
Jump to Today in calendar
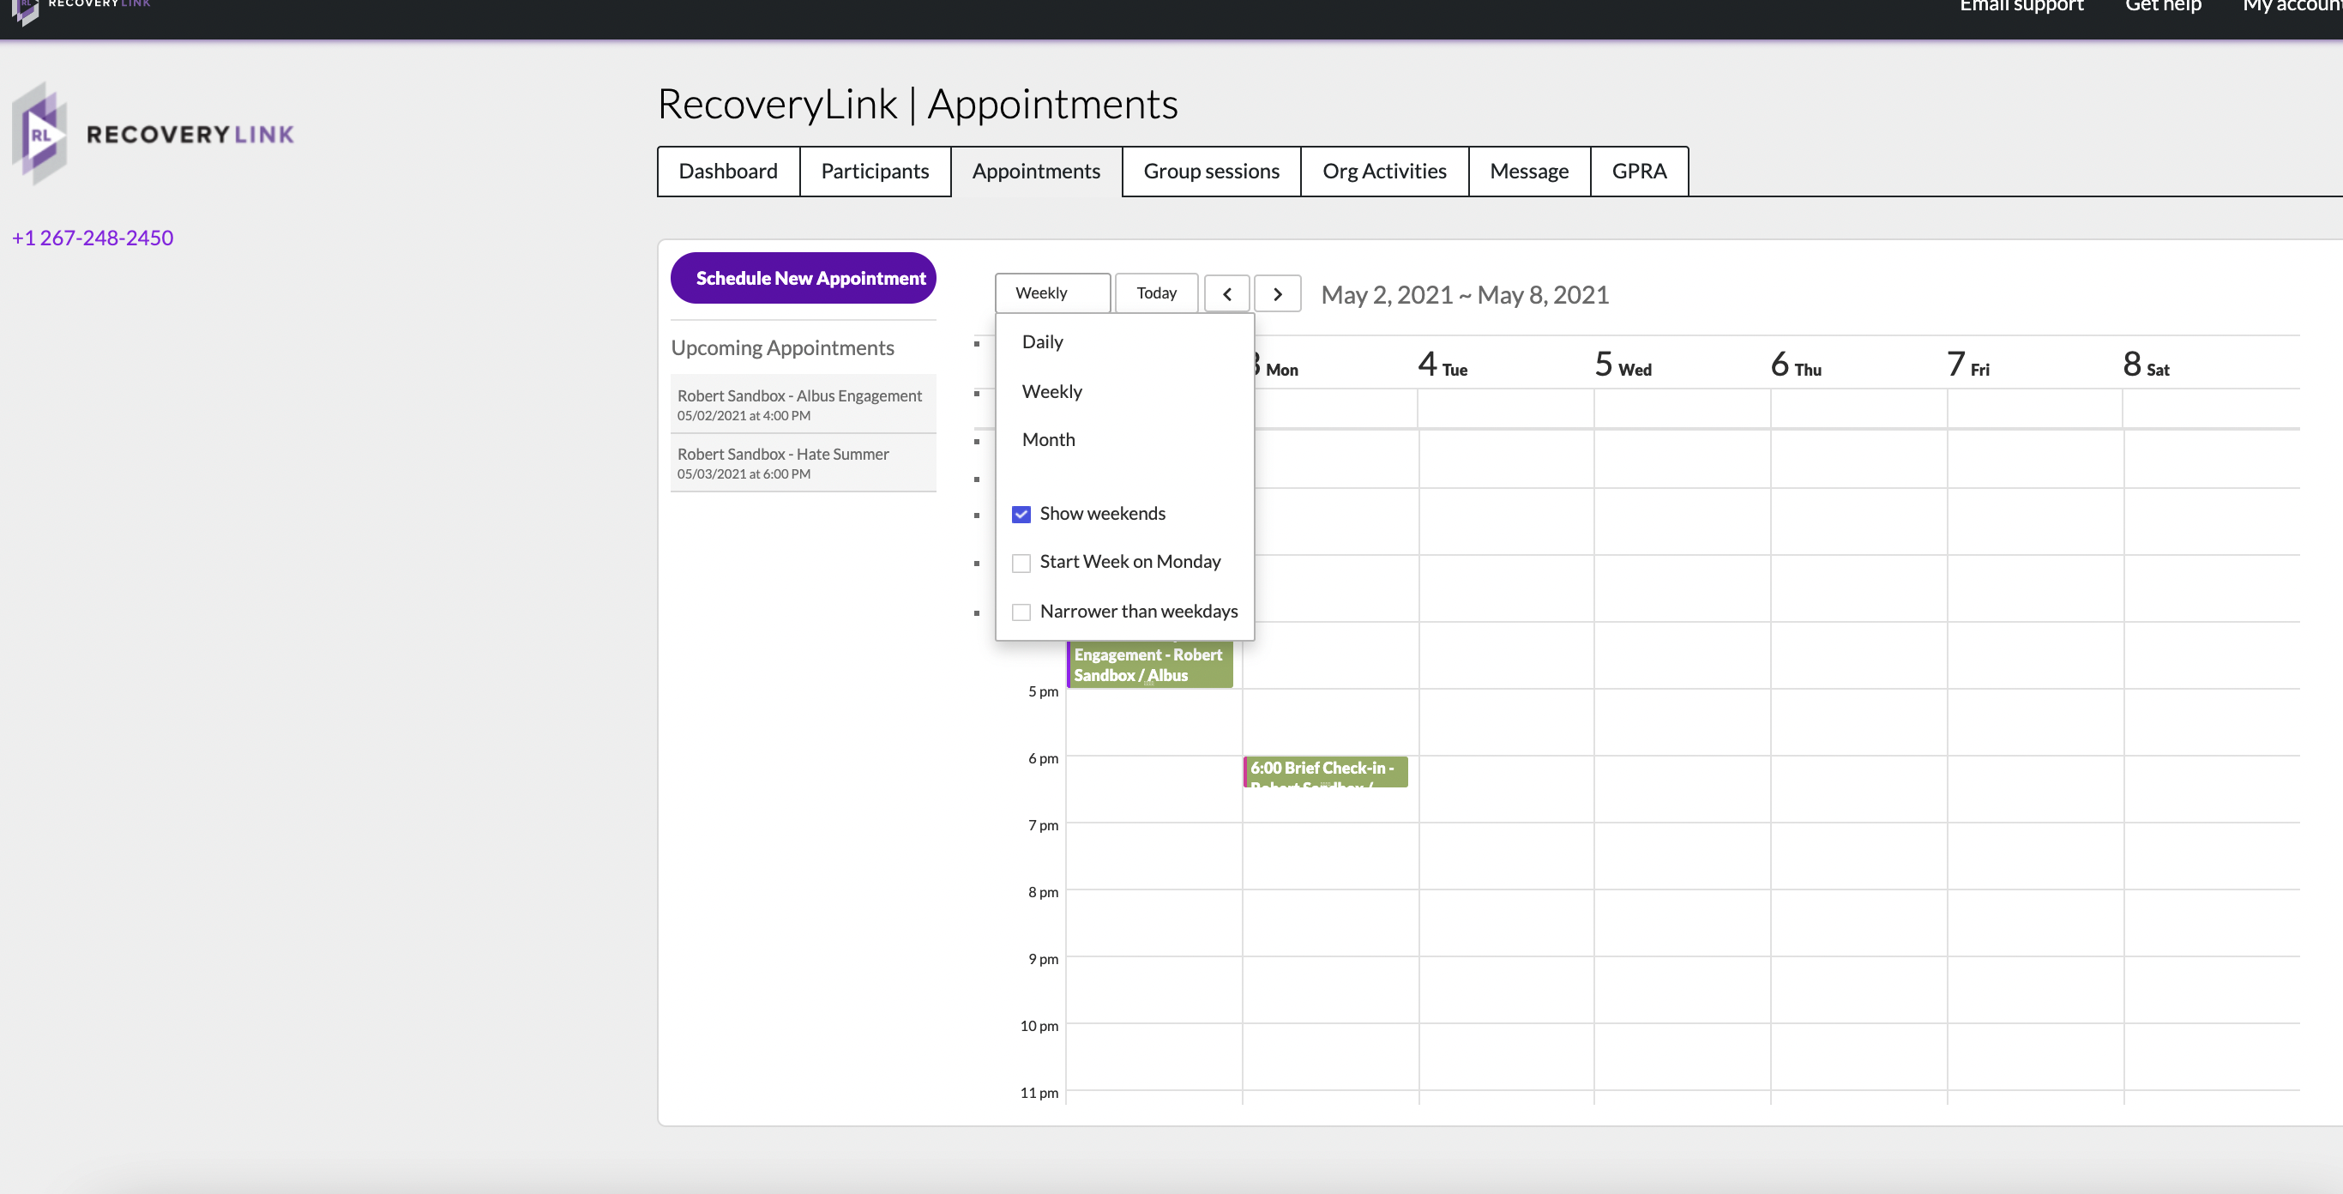coord(1156,292)
